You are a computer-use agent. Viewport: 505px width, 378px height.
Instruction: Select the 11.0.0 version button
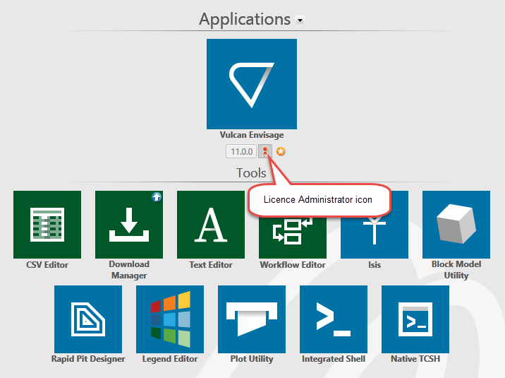click(x=241, y=151)
